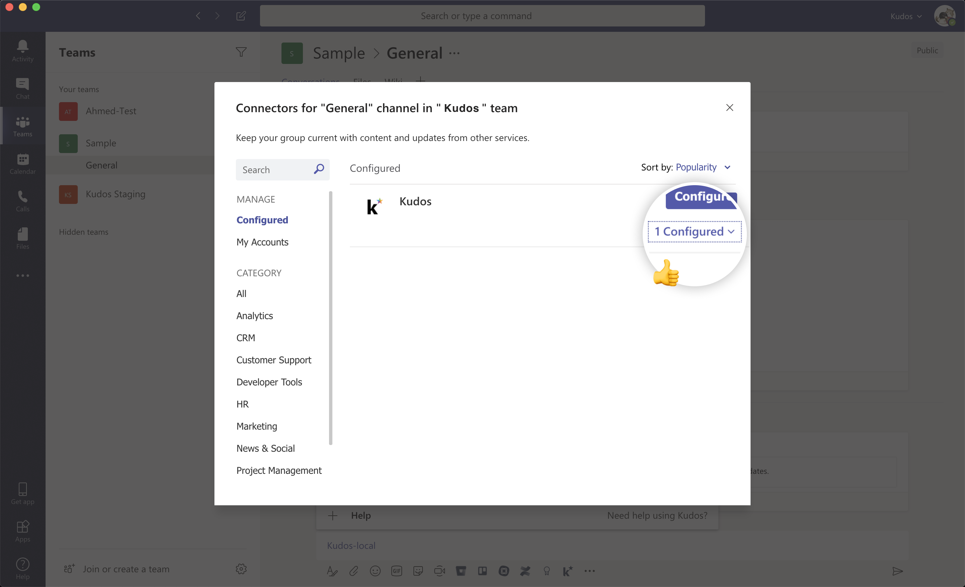Click the Kudos connector name
Screen dimensions: 965x587
(415, 201)
